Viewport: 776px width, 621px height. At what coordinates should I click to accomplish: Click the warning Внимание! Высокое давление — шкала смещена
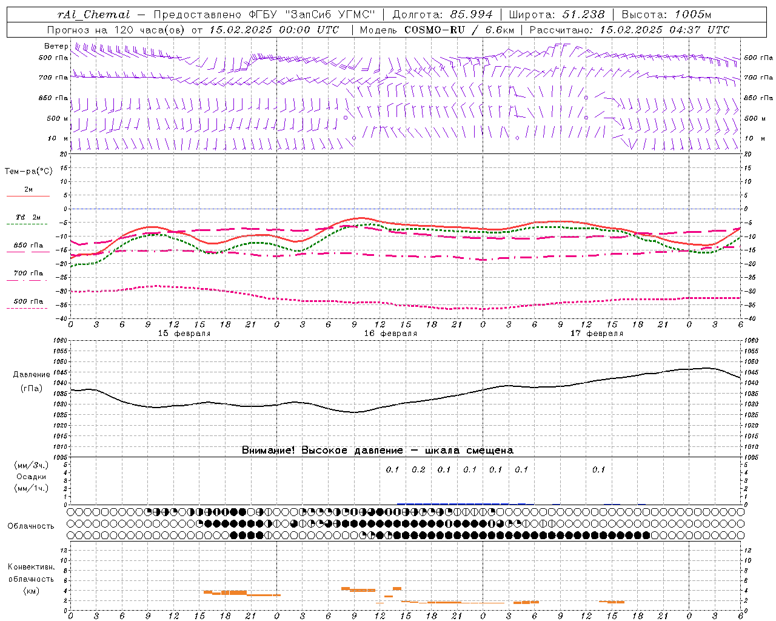[x=378, y=450]
